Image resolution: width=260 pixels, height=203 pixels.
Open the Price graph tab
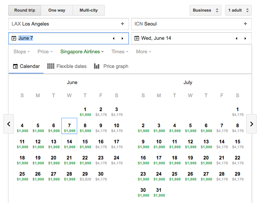(111, 66)
